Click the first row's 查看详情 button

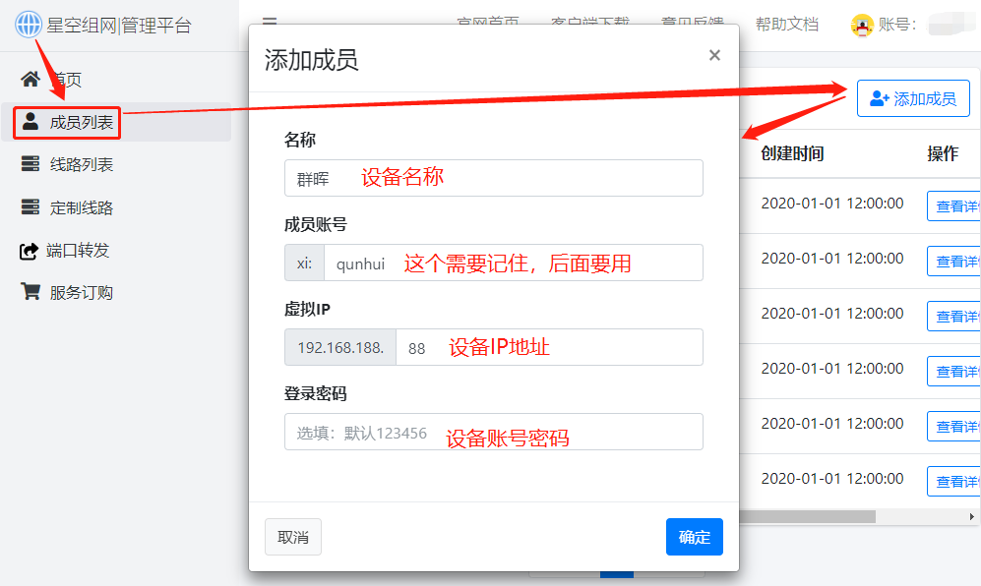(954, 206)
